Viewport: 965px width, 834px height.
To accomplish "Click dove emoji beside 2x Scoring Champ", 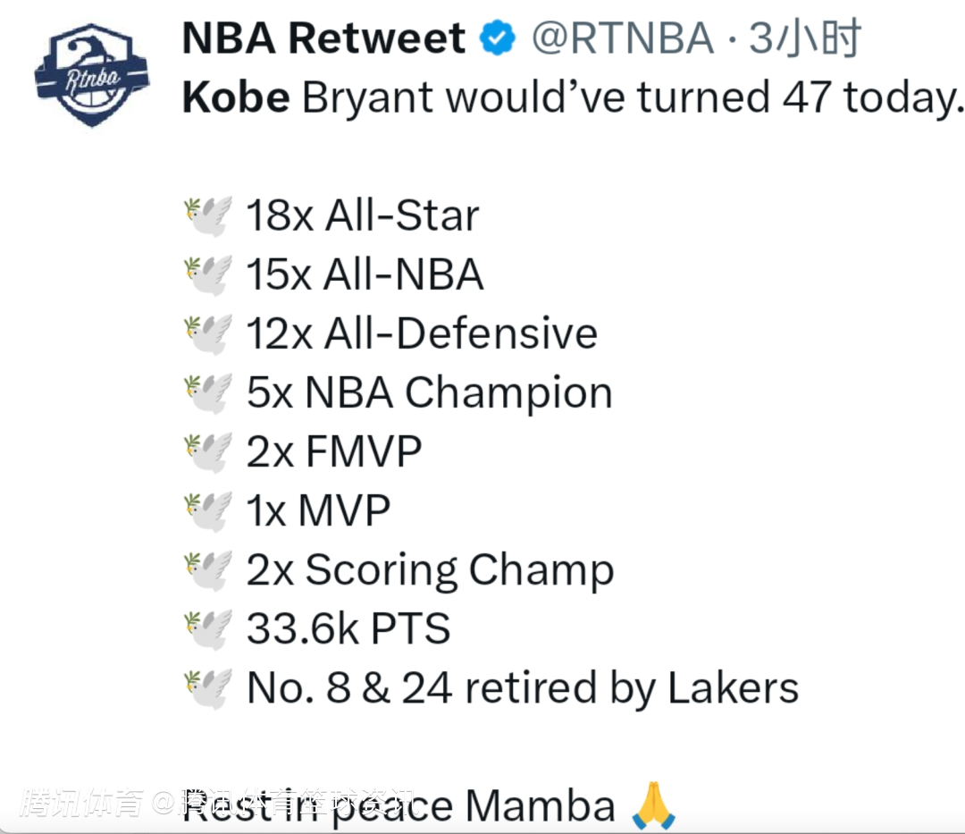I will click(207, 569).
